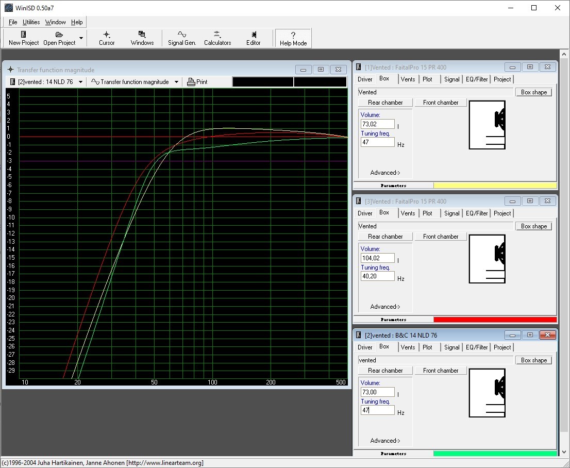570x468 pixels.
Task: Click the Open Project folder icon
Action: pyautogui.click(x=59, y=35)
